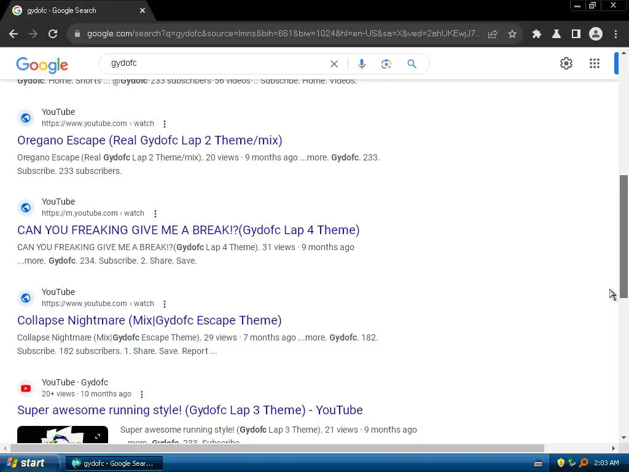Click into the gydofc search field
This screenshot has height=472, width=629.
tap(217, 63)
